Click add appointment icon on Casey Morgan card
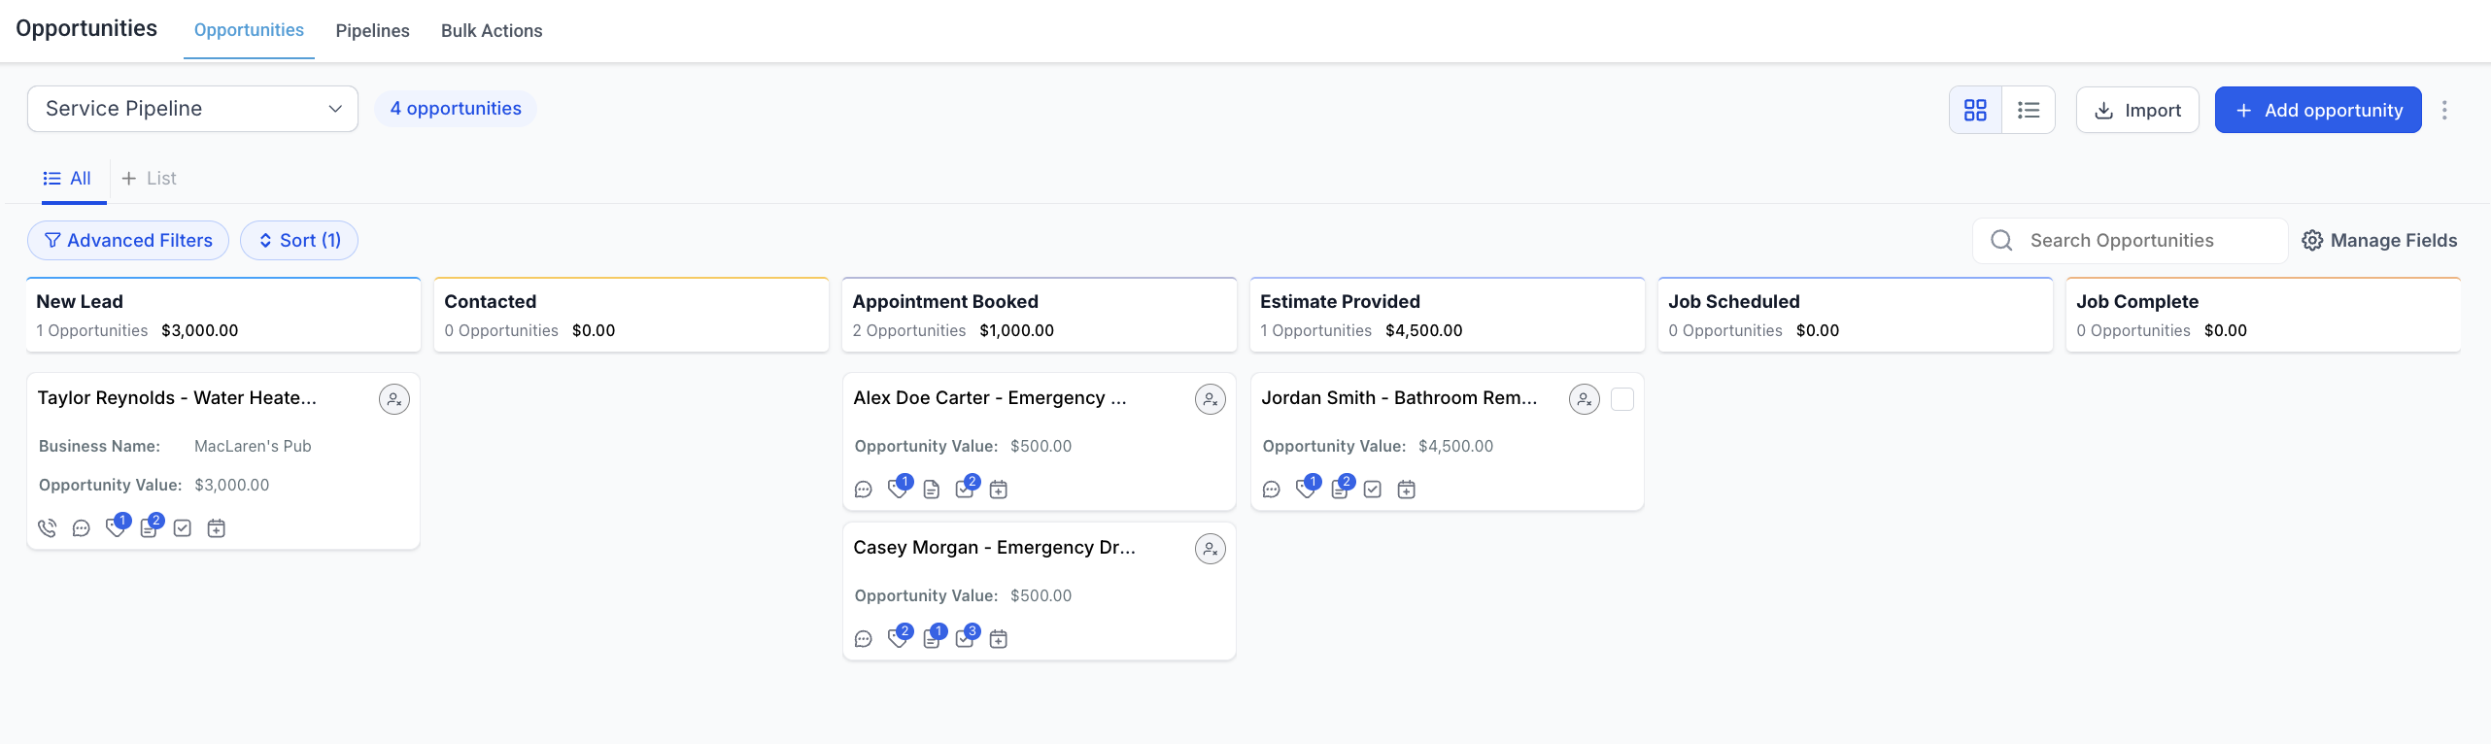 [998, 638]
